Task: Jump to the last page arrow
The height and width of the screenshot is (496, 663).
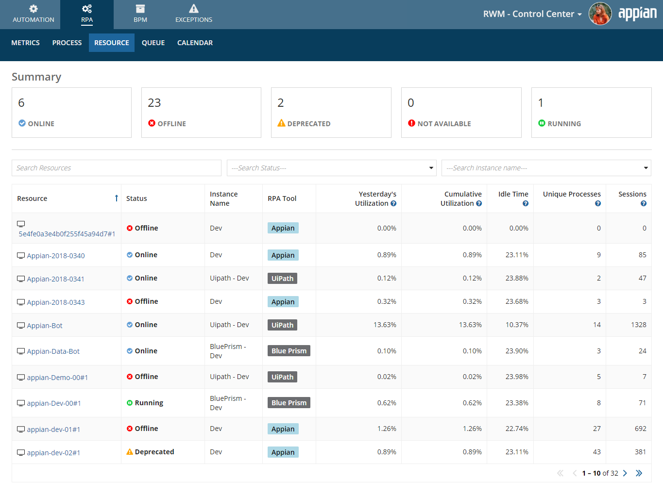Action: point(639,473)
